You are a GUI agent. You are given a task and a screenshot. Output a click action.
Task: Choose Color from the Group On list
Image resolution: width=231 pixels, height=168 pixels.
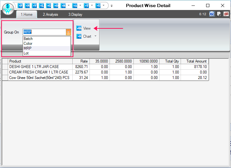coord(47,44)
